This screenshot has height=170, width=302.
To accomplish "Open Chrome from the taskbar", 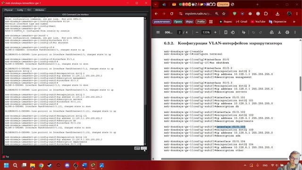I will [41, 165].
